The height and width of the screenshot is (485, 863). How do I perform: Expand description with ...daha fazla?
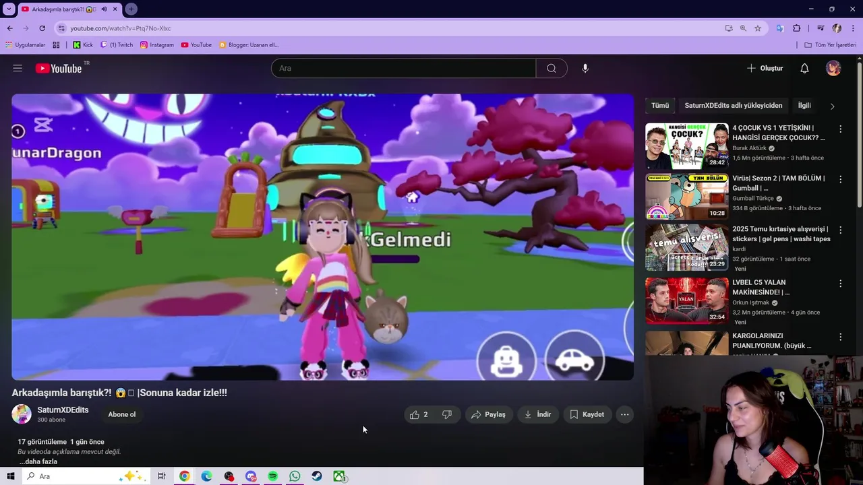[x=38, y=461]
